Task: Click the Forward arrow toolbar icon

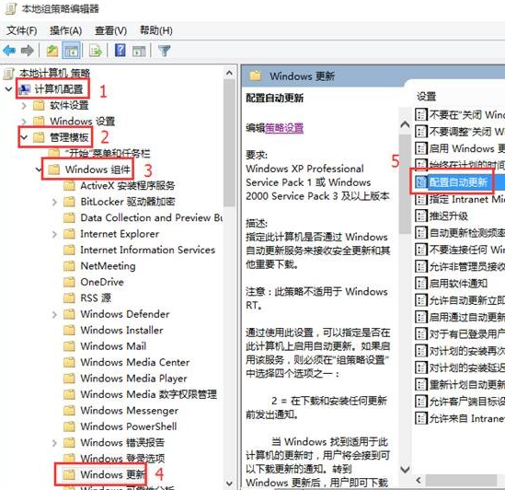Action: (28, 51)
